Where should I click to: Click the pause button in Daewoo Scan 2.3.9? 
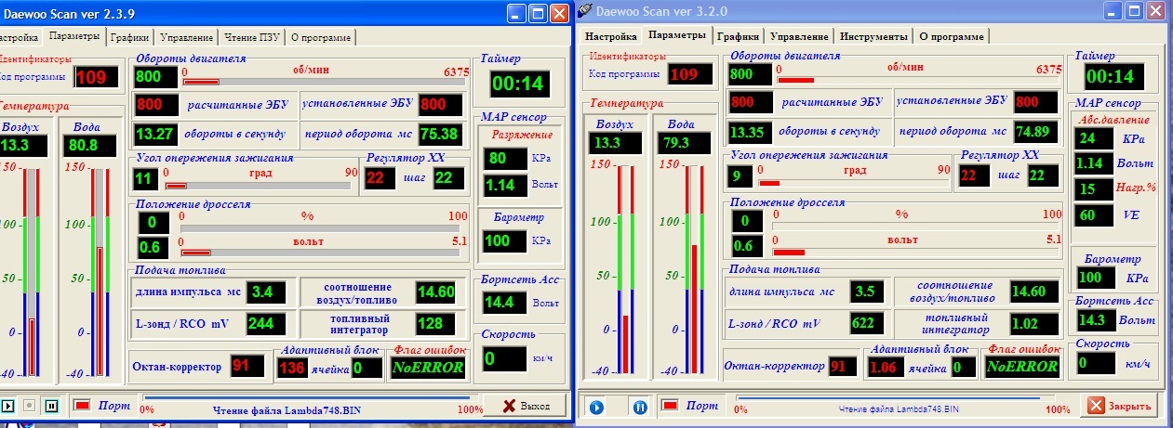[x=51, y=406]
